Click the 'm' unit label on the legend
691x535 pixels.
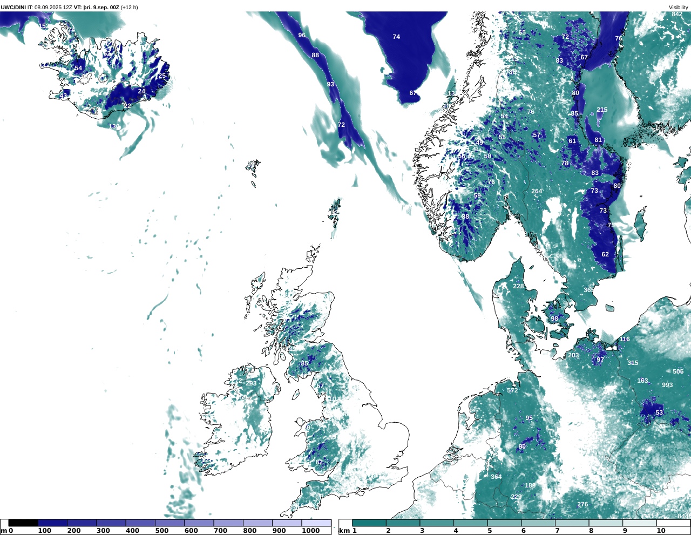point(4,531)
